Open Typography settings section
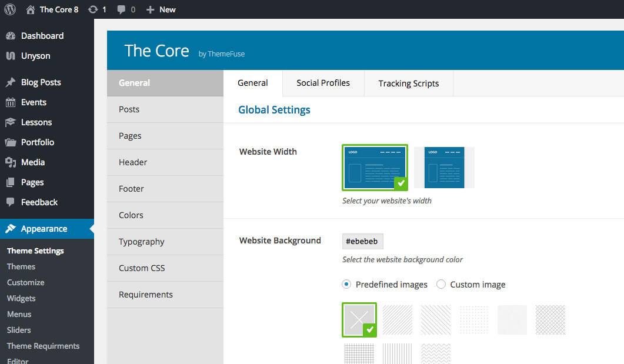This screenshot has height=364, width=624. click(165, 242)
